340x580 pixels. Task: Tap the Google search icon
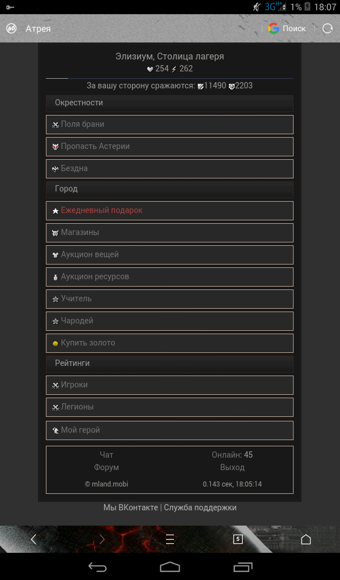point(273,28)
